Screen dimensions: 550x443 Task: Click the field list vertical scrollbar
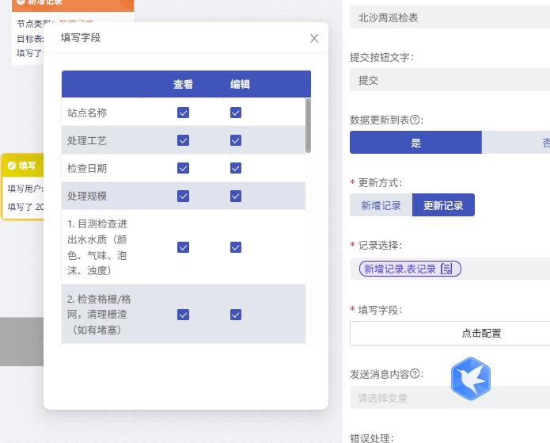(x=308, y=125)
